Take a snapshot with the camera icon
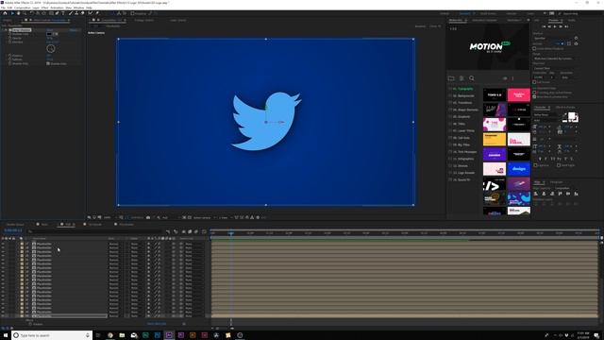 tap(148, 217)
